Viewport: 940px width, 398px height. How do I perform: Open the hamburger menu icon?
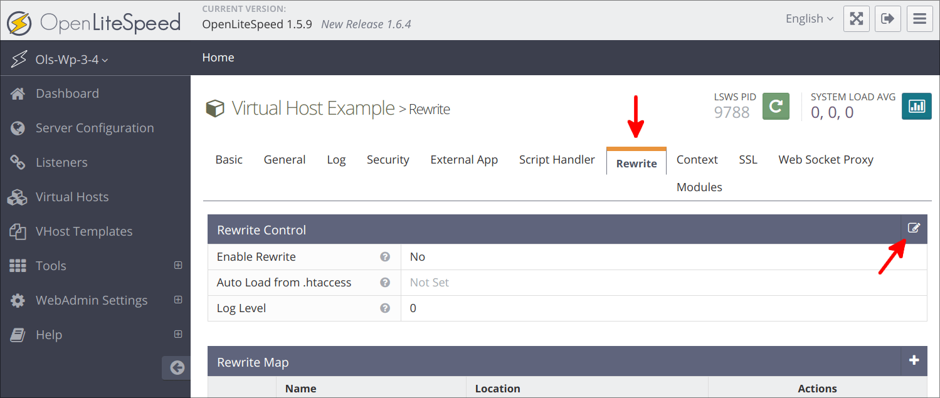click(x=920, y=19)
